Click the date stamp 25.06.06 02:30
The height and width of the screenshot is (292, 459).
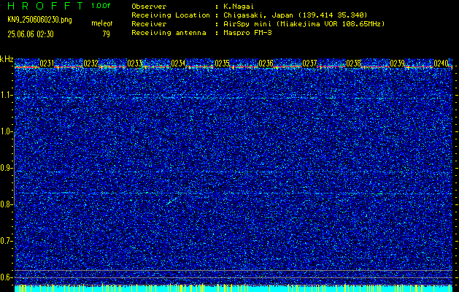(31, 34)
